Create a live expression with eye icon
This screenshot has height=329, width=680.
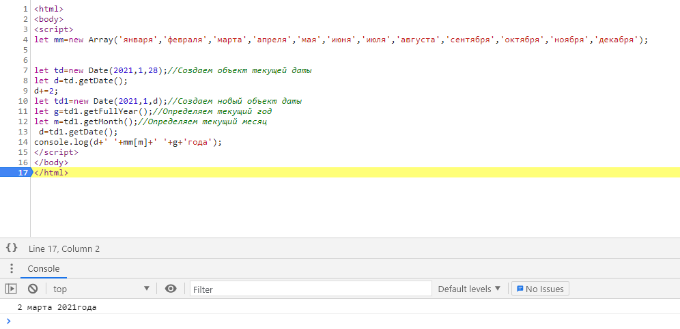coord(171,289)
